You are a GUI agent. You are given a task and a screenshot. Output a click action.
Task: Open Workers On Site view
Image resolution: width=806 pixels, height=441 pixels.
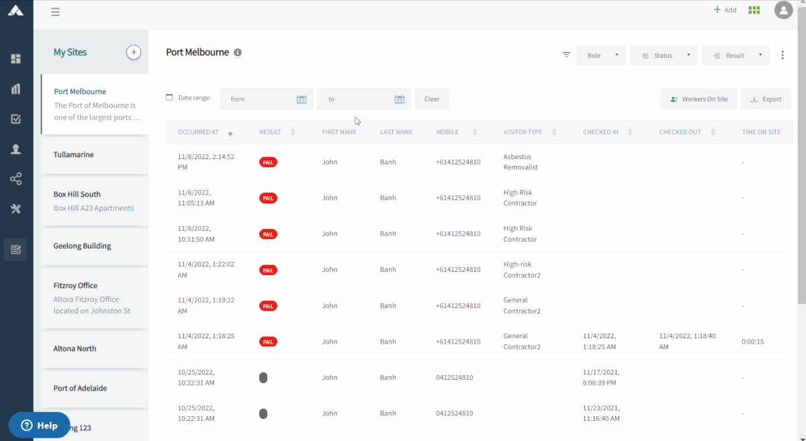pos(699,99)
